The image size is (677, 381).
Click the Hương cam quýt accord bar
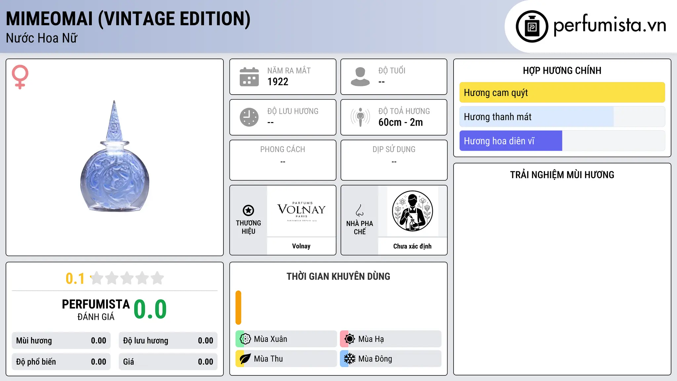pos(562,93)
